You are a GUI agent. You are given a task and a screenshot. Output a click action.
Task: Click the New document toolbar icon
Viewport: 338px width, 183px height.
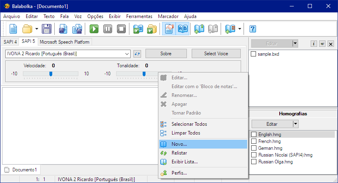tap(14, 29)
